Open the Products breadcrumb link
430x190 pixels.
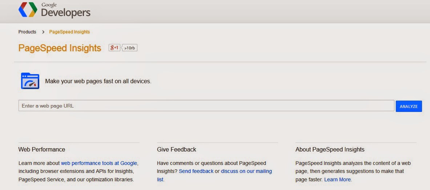coord(27,32)
